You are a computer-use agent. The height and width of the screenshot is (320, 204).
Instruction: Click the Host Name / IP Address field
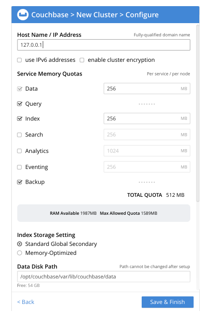click(104, 45)
